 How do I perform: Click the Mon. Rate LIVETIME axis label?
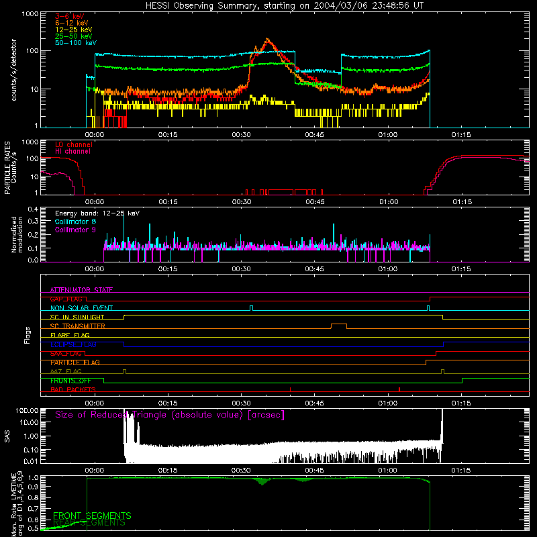[17, 504]
